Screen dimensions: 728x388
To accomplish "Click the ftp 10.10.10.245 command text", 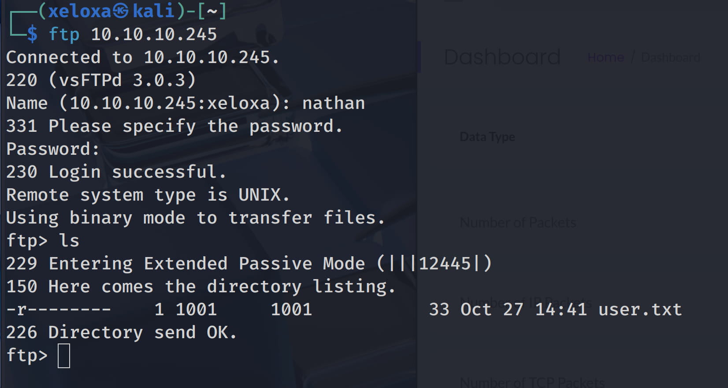I will [133, 34].
